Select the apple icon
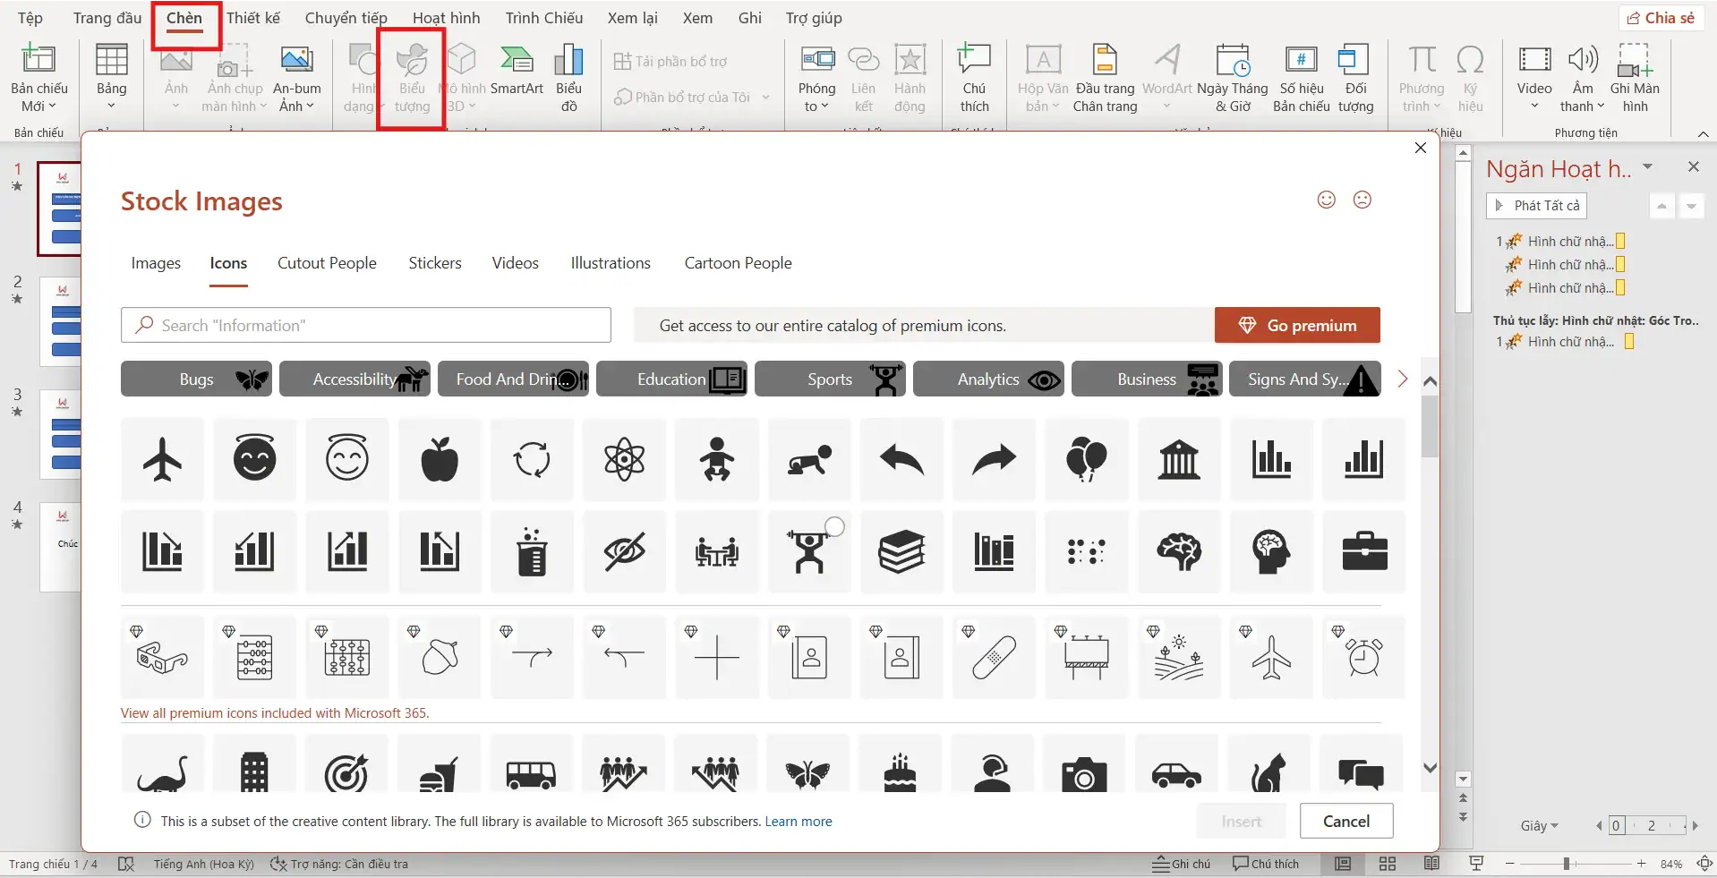Viewport: 1717px width, 878px height. coord(440,460)
